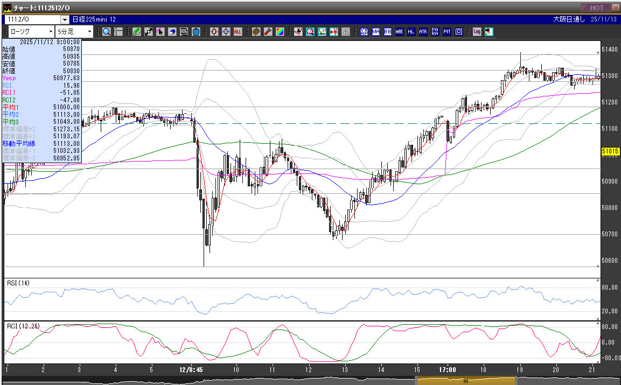Click the HOT button in title bar
The image size is (621, 385).
point(596,8)
